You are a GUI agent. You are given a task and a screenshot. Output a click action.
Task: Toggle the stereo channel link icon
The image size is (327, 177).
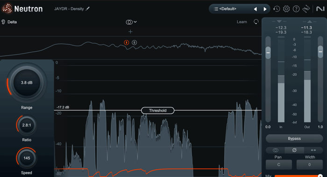(275, 150)
